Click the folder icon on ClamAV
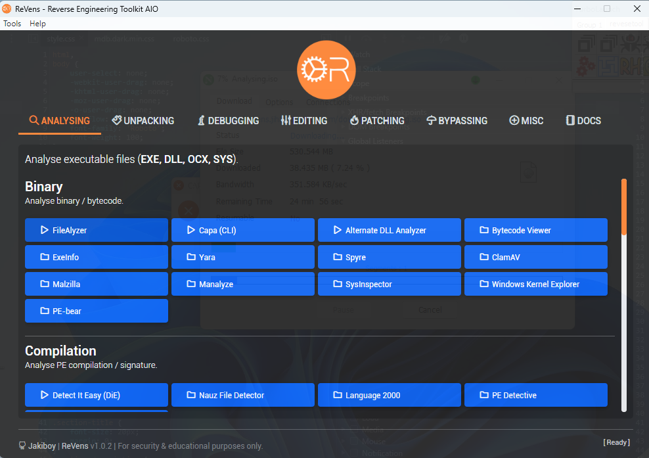649x458 pixels. (484, 257)
